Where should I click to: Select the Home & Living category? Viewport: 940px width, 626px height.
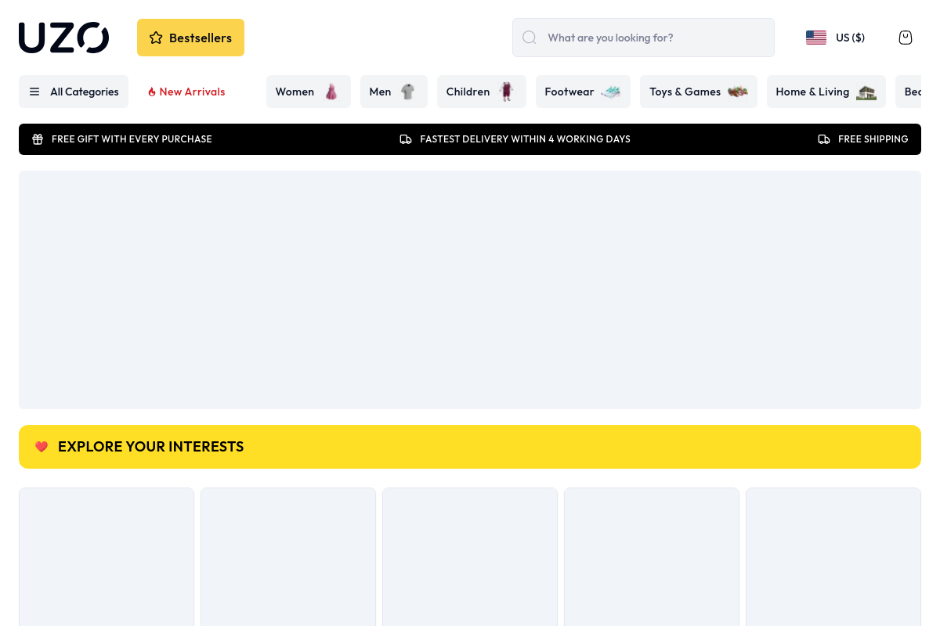click(826, 92)
